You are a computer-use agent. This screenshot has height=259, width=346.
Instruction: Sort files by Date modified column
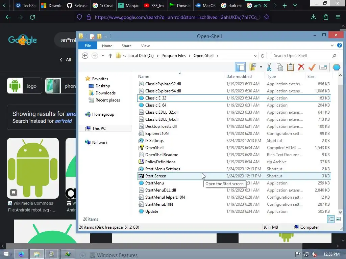239,77
